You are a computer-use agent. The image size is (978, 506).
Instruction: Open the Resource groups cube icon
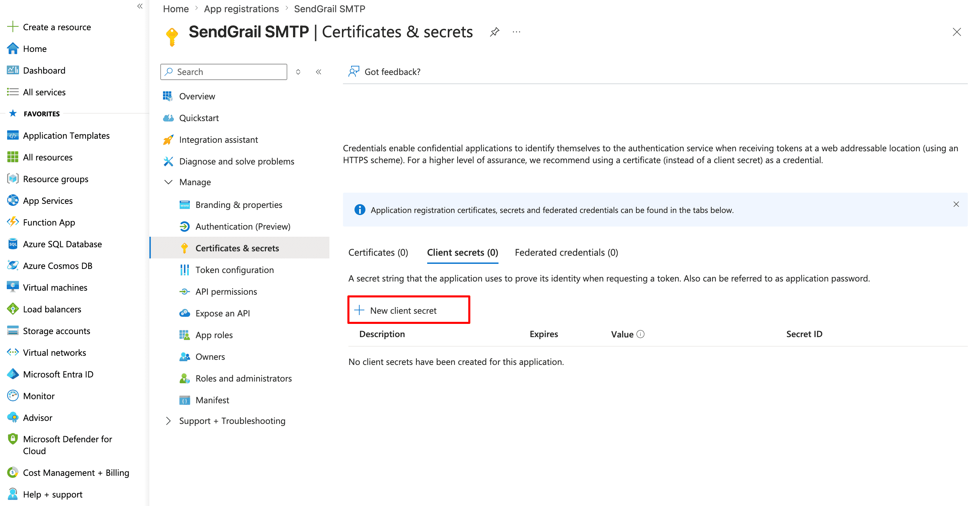(13, 178)
